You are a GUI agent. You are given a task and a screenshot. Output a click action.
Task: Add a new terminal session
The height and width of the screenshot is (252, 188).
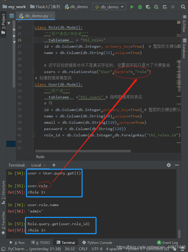[54, 165]
